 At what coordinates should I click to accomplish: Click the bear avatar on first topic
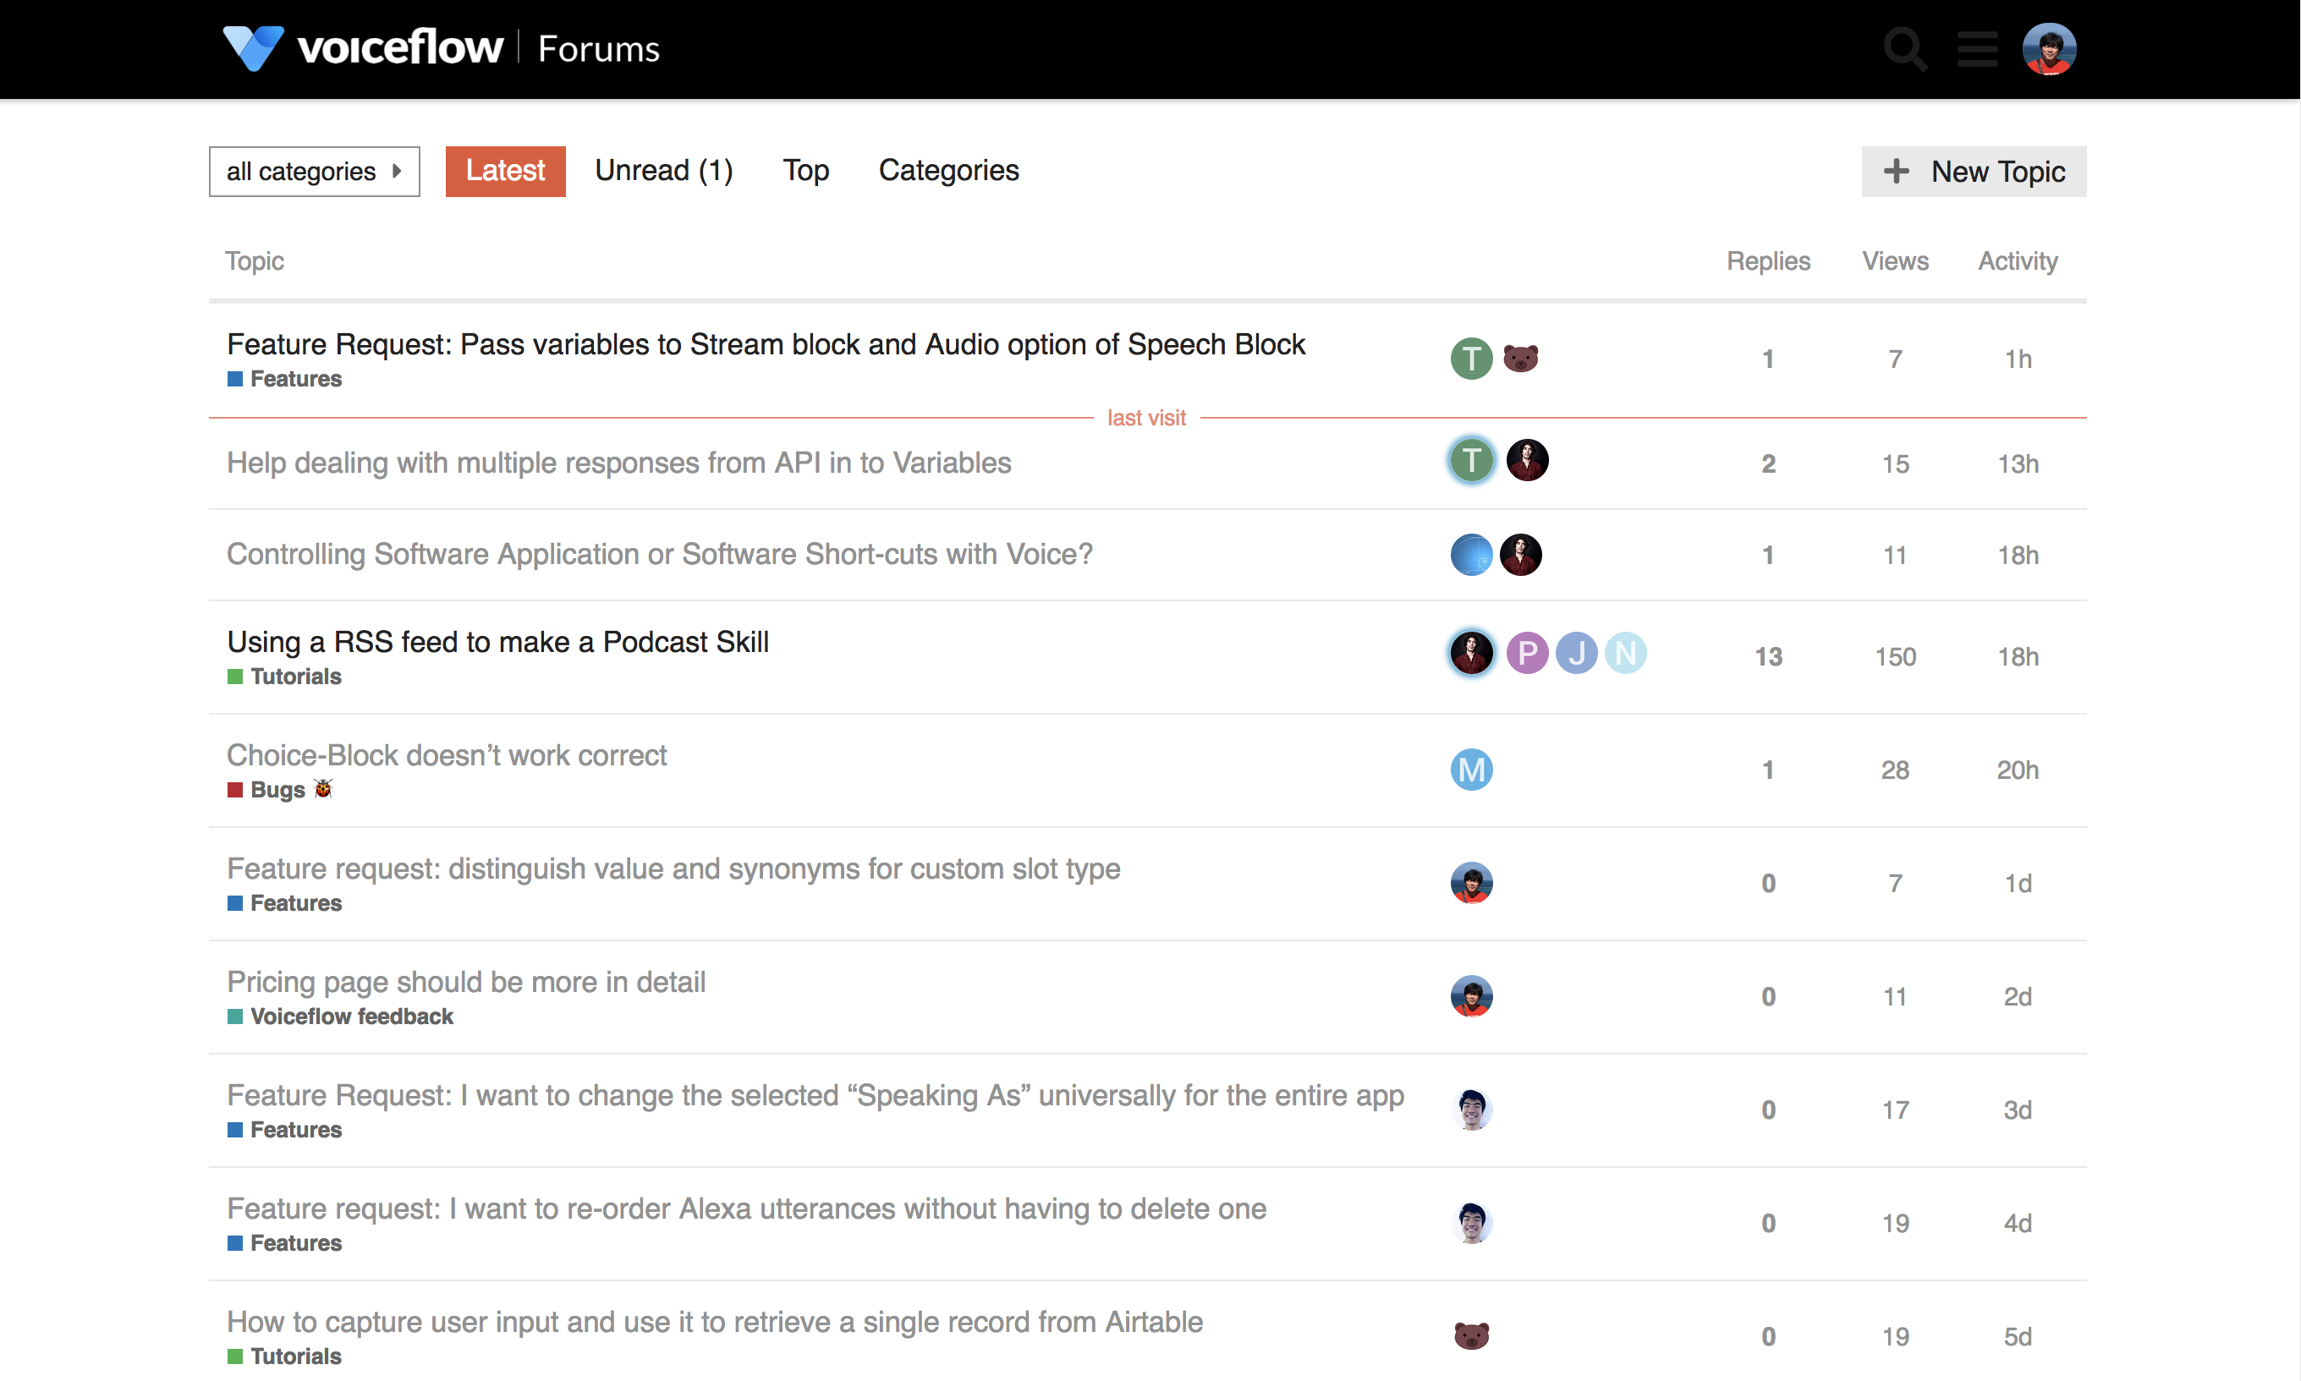(x=1520, y=359)
